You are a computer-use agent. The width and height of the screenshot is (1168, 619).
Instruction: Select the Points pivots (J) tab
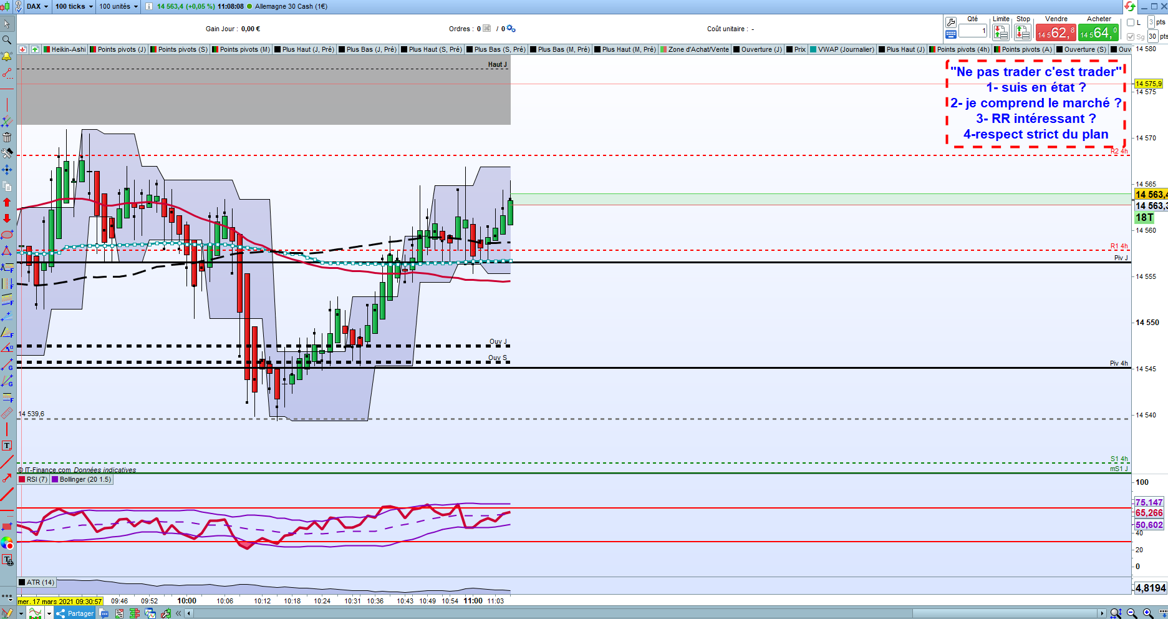coord(118,49)
